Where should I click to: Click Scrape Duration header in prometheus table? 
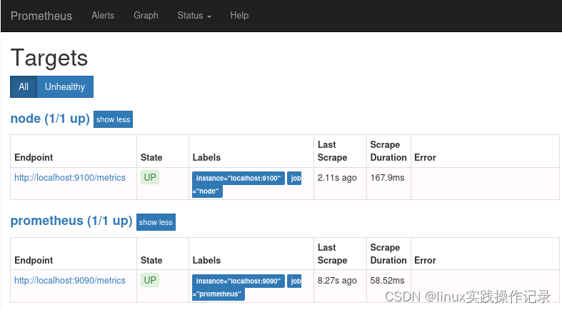tap(388, 254)
